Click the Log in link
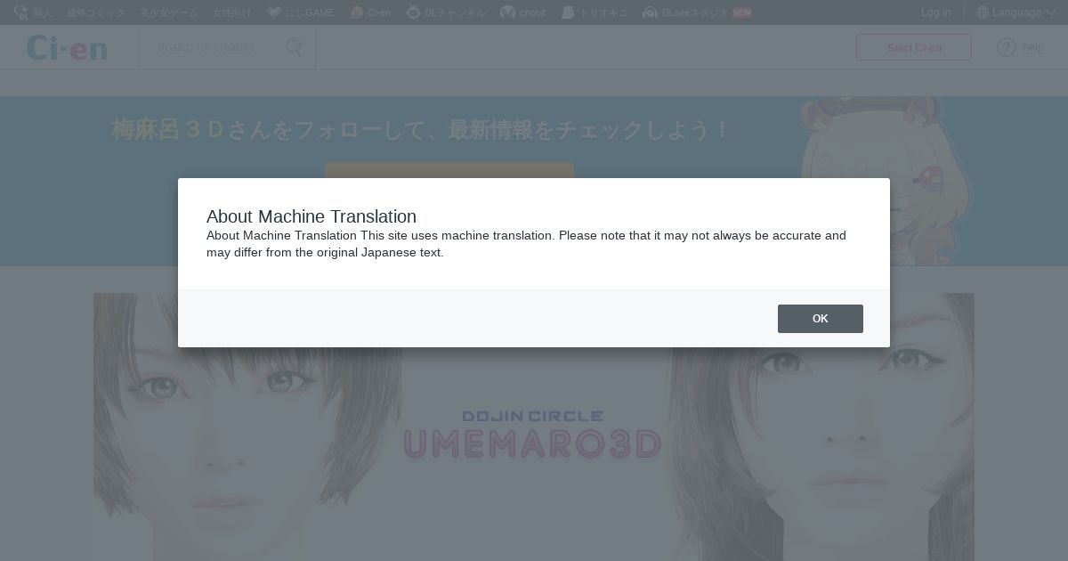This screenshot has height=561, width=1068. pos(935,12)
